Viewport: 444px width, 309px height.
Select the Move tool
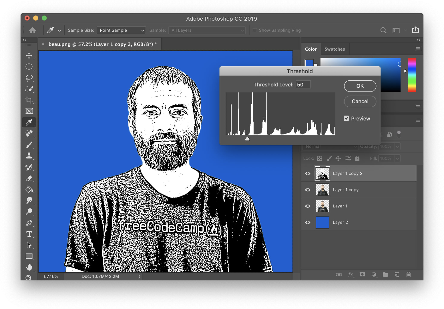(x=29, y=56)
